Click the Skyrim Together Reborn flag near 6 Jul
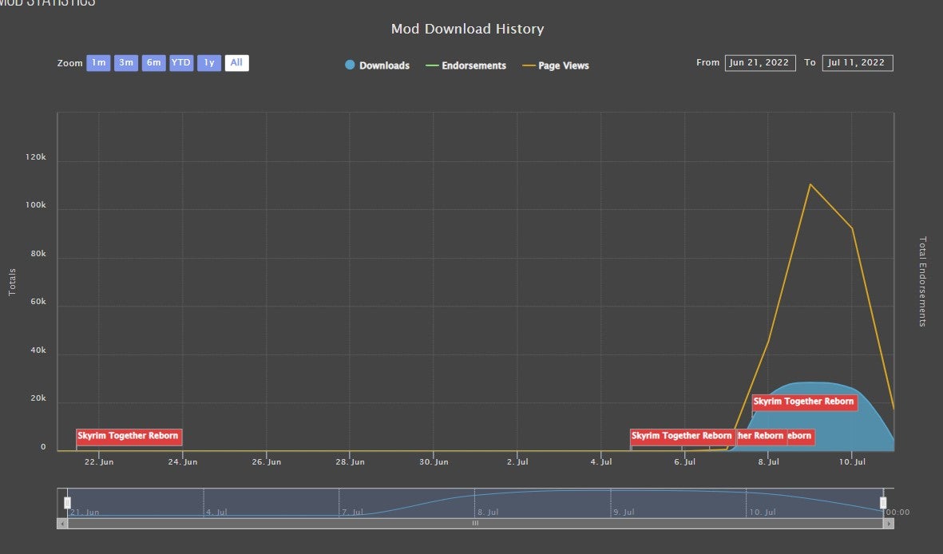Screen dimensions: 943x554 click(x=681, y=437)
